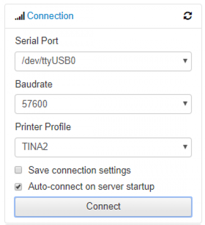Click the signal bars icon beside Connection

tap(20, 16)
